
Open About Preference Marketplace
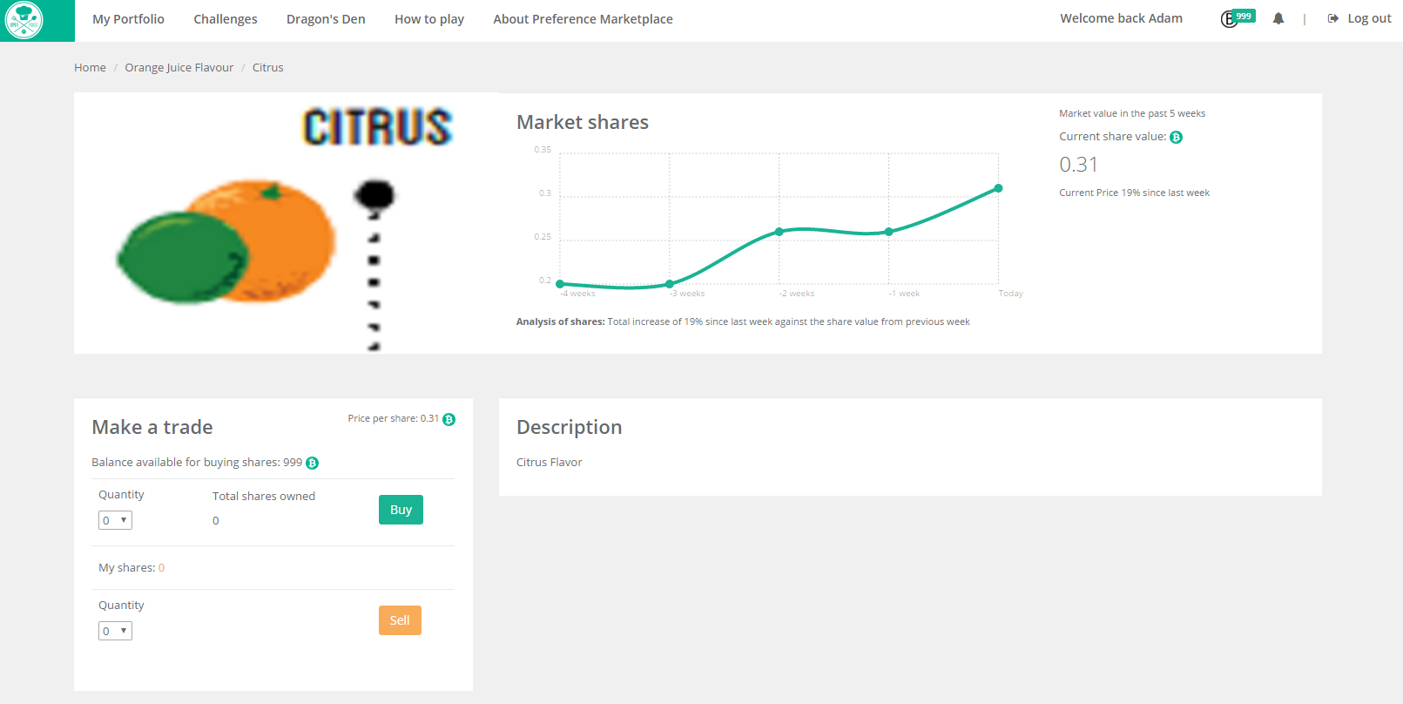tap(583, 19)
